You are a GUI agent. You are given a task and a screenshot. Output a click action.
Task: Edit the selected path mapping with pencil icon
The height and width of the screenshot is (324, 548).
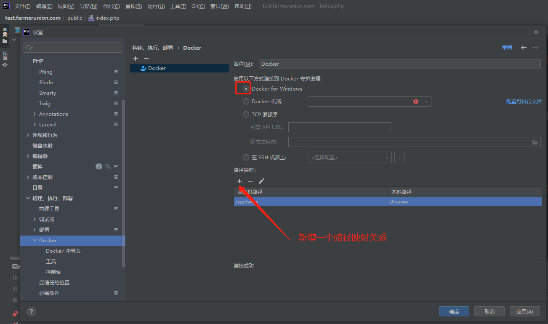[x=261, y=181]
